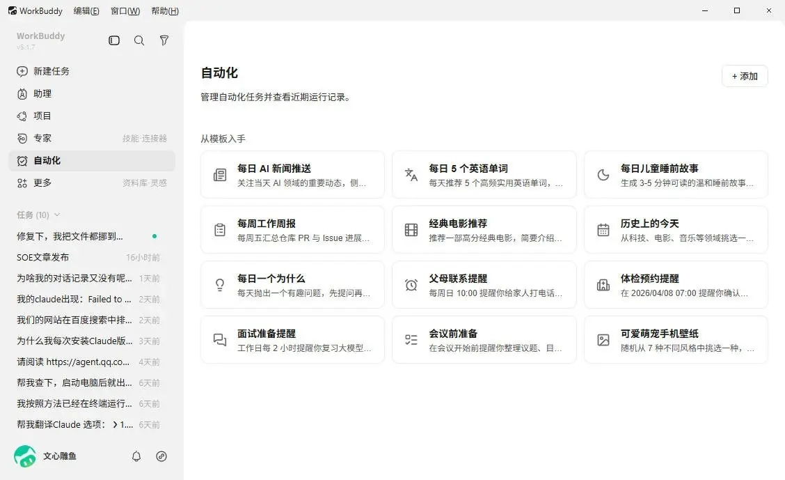Click the 项目 project icon
Screen dimensions: 785x480
point(22,116)
